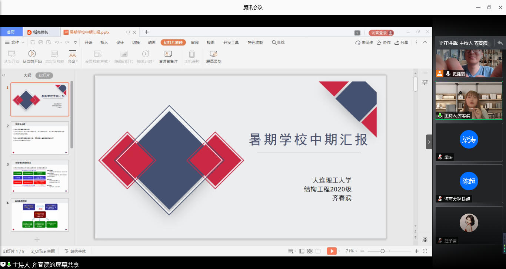The image size is (506, 269).
Task: Click fit-to-window icon beside zoom slider
Action: [x=425, y=251]
